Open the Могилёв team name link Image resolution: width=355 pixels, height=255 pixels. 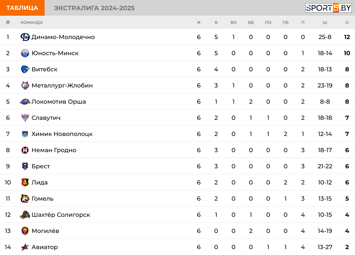coord(45,231)
